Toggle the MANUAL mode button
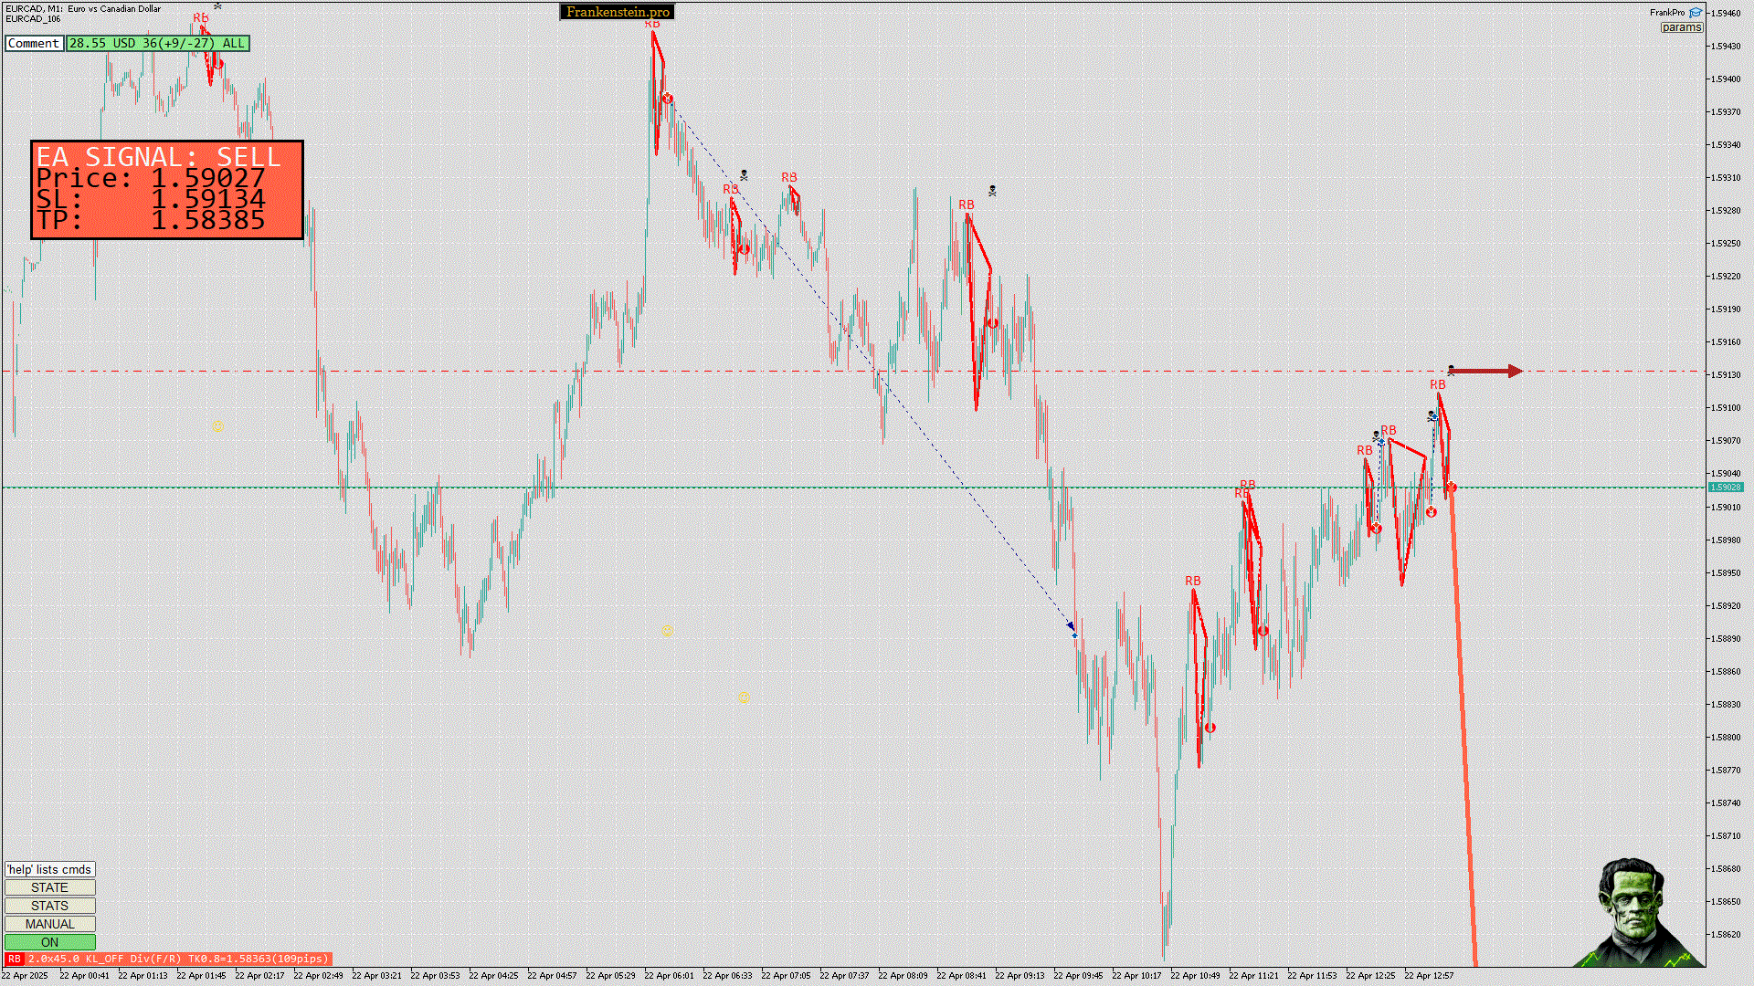 (x=49, y=924)
